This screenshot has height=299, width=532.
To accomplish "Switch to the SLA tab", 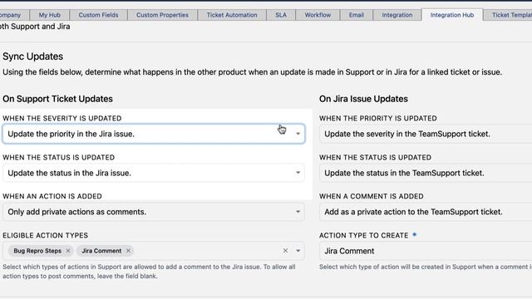I will [281, 15].
